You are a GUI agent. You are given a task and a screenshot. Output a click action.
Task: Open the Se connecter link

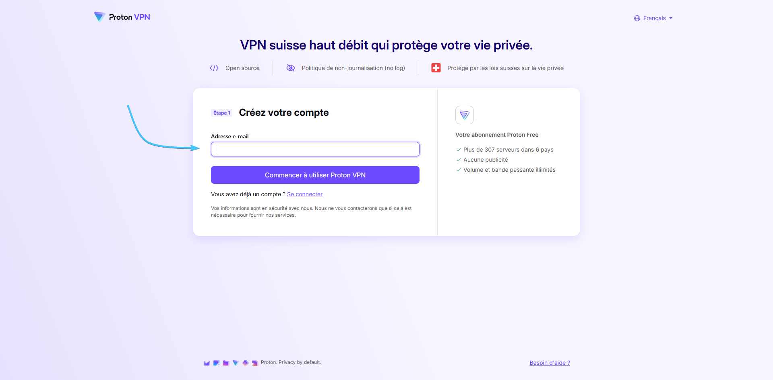305,194
